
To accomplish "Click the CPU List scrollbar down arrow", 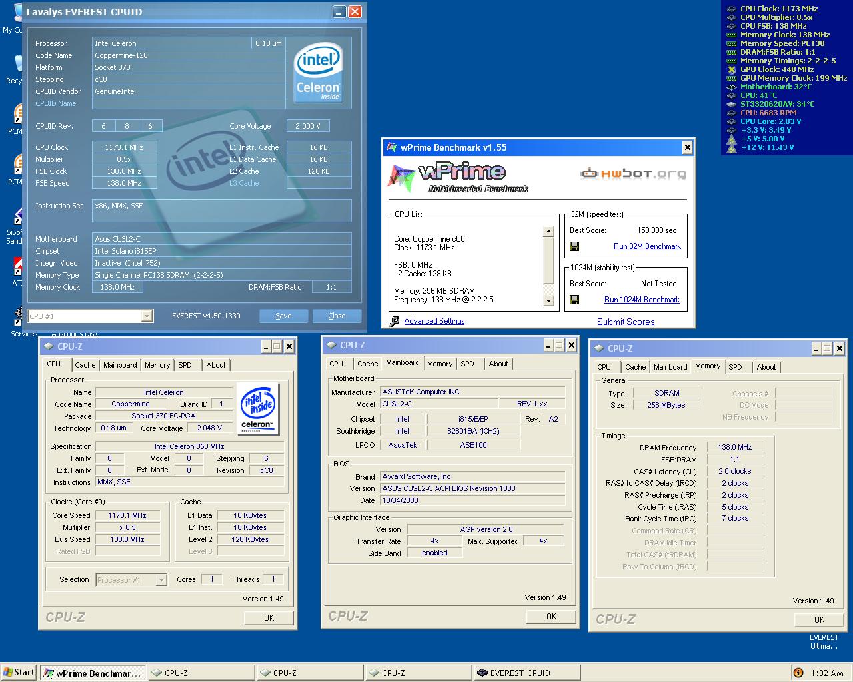I will tap(549, 301).
